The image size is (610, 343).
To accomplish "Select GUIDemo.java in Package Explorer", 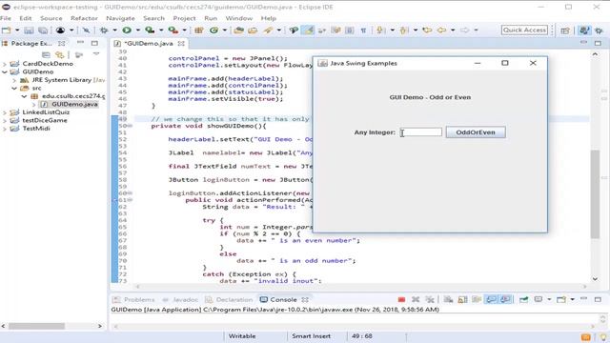I will click(74, 104).
